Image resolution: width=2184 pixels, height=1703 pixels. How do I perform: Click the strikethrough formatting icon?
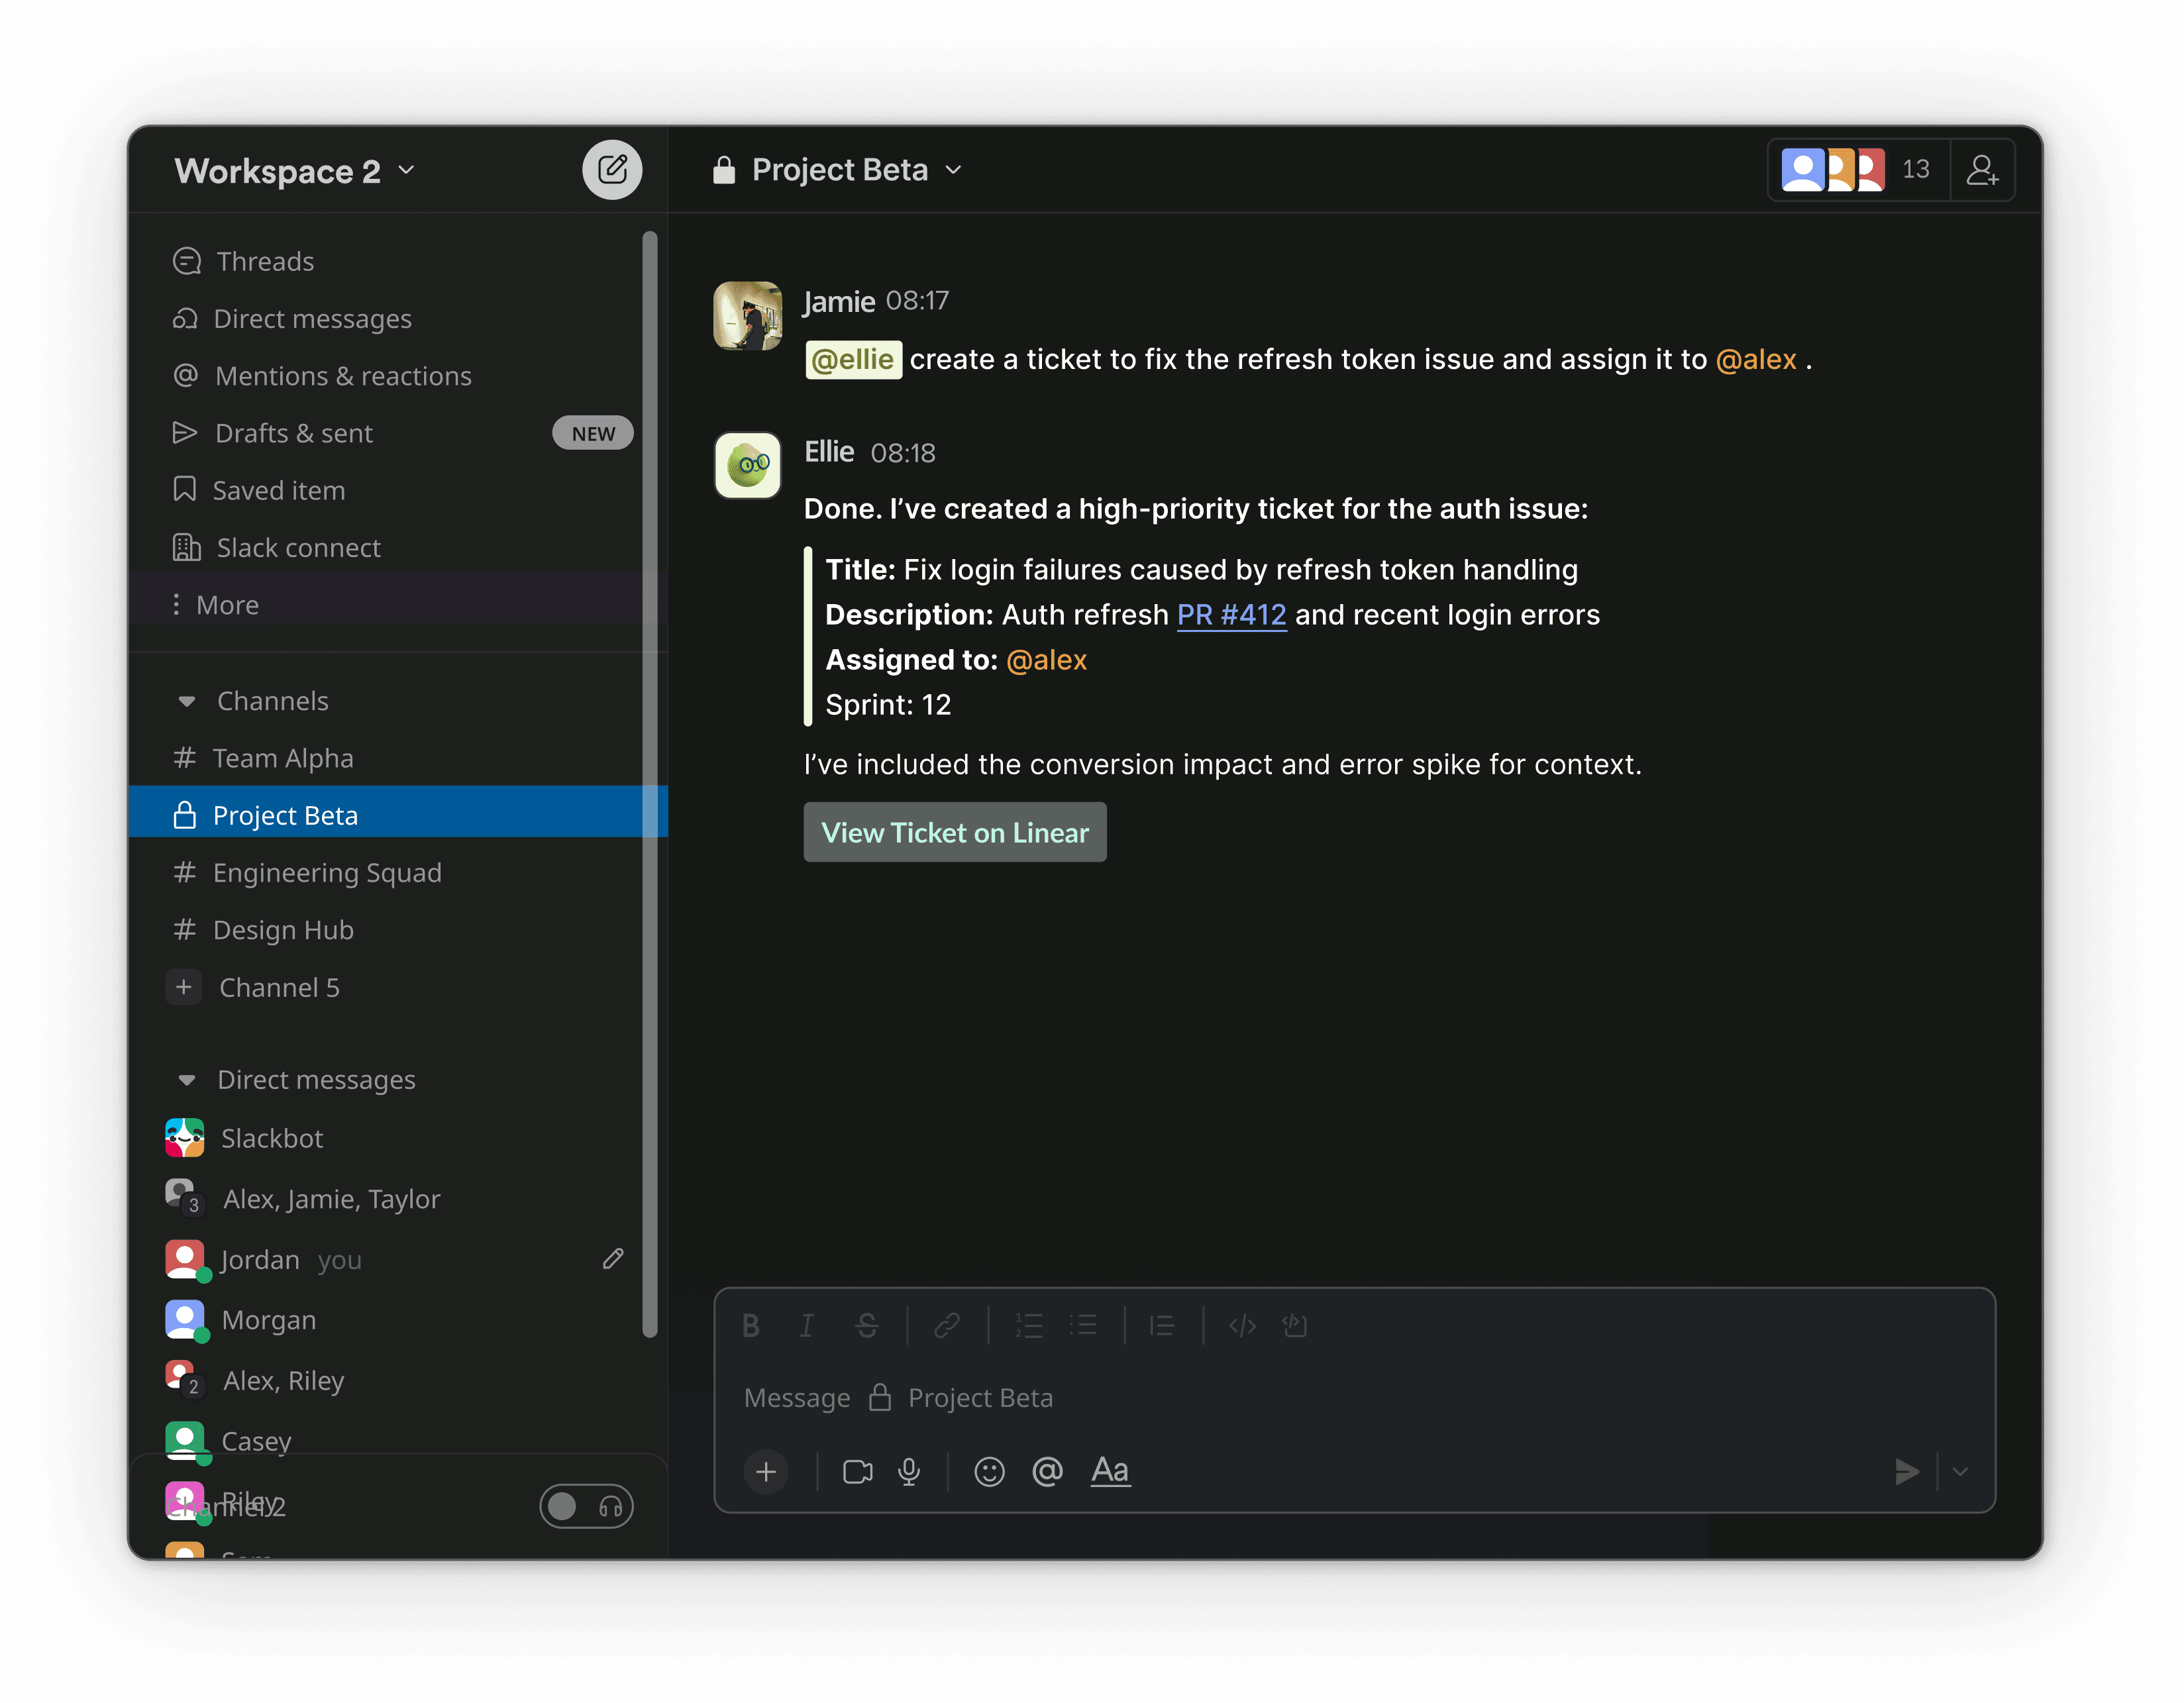[x=866, y=1326]
